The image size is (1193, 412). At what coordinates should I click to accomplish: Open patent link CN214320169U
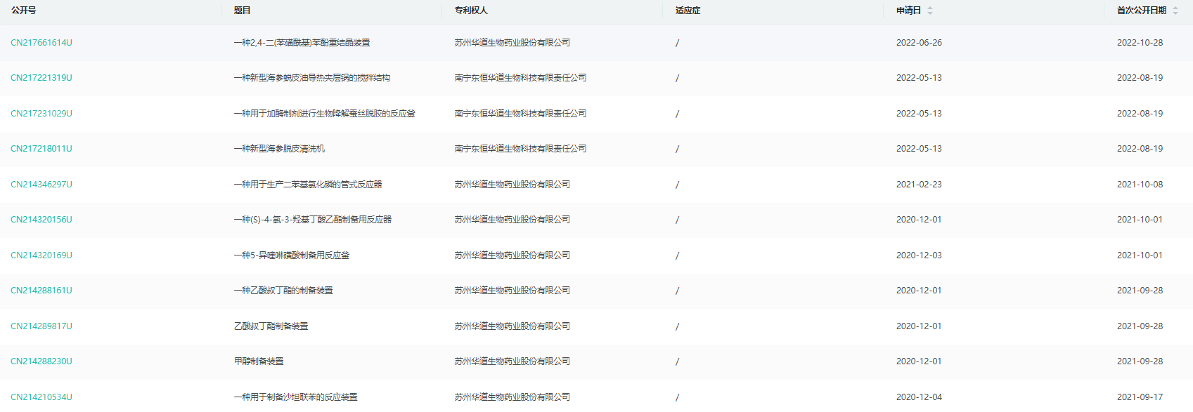click(x=41, y=255)
